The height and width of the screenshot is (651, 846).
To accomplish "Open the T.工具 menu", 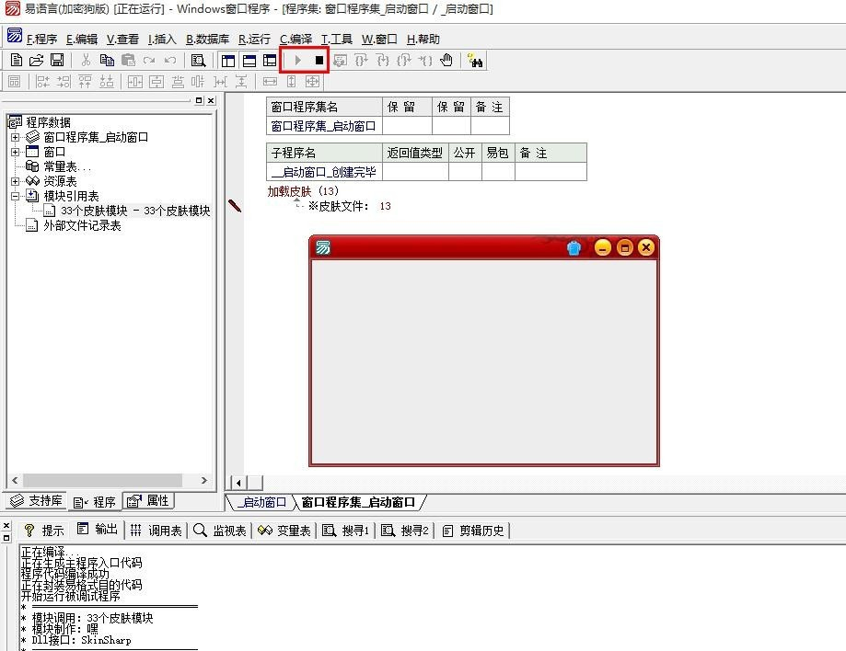I will click(x=337, y=40).
